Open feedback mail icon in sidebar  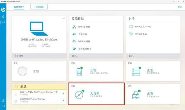click(3, 106)
